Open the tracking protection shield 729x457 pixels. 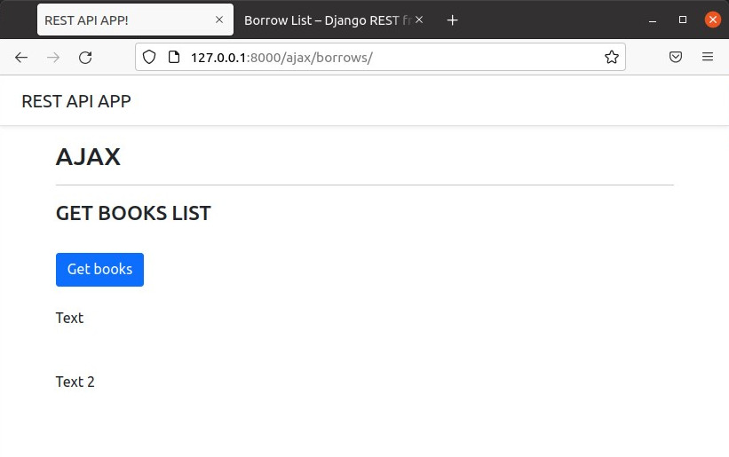[149, 57]
